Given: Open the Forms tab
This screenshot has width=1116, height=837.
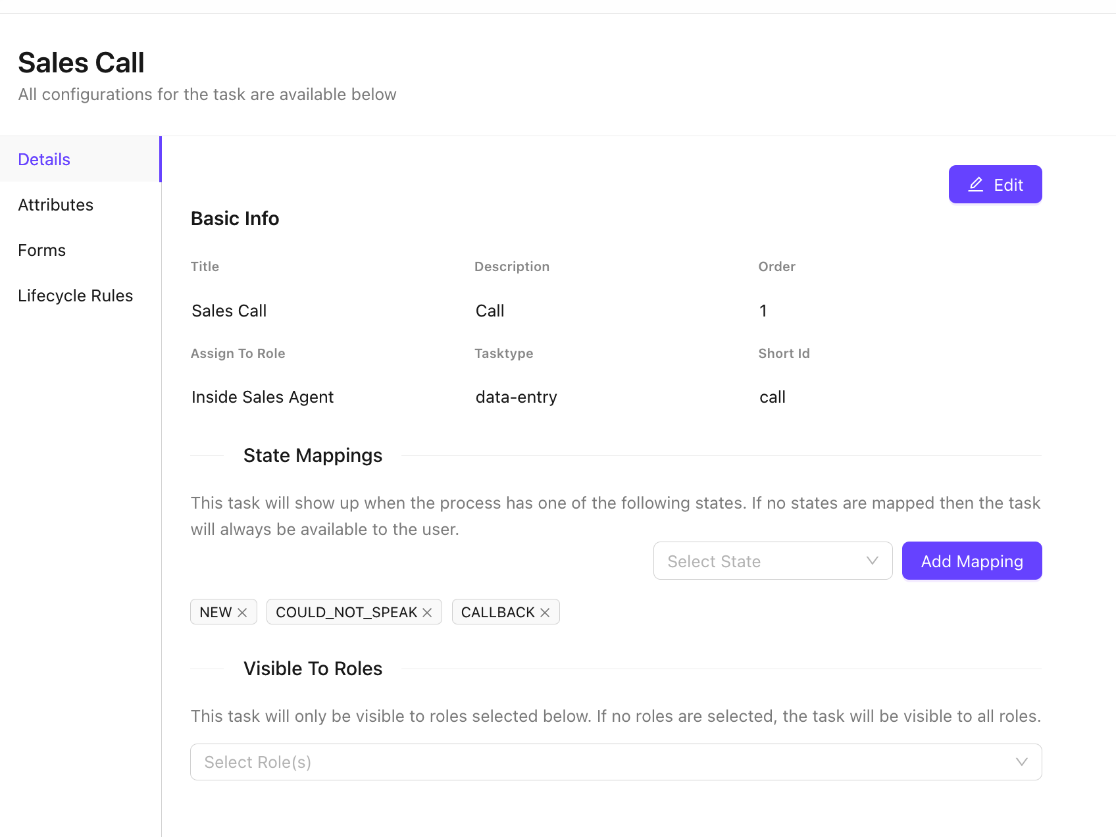Looking at the screenshot, I should pyautogui.click(x=42, y=250).
